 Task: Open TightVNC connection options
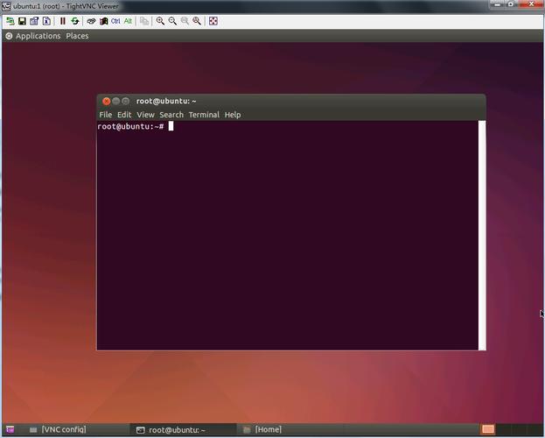(x=34, y=21)
